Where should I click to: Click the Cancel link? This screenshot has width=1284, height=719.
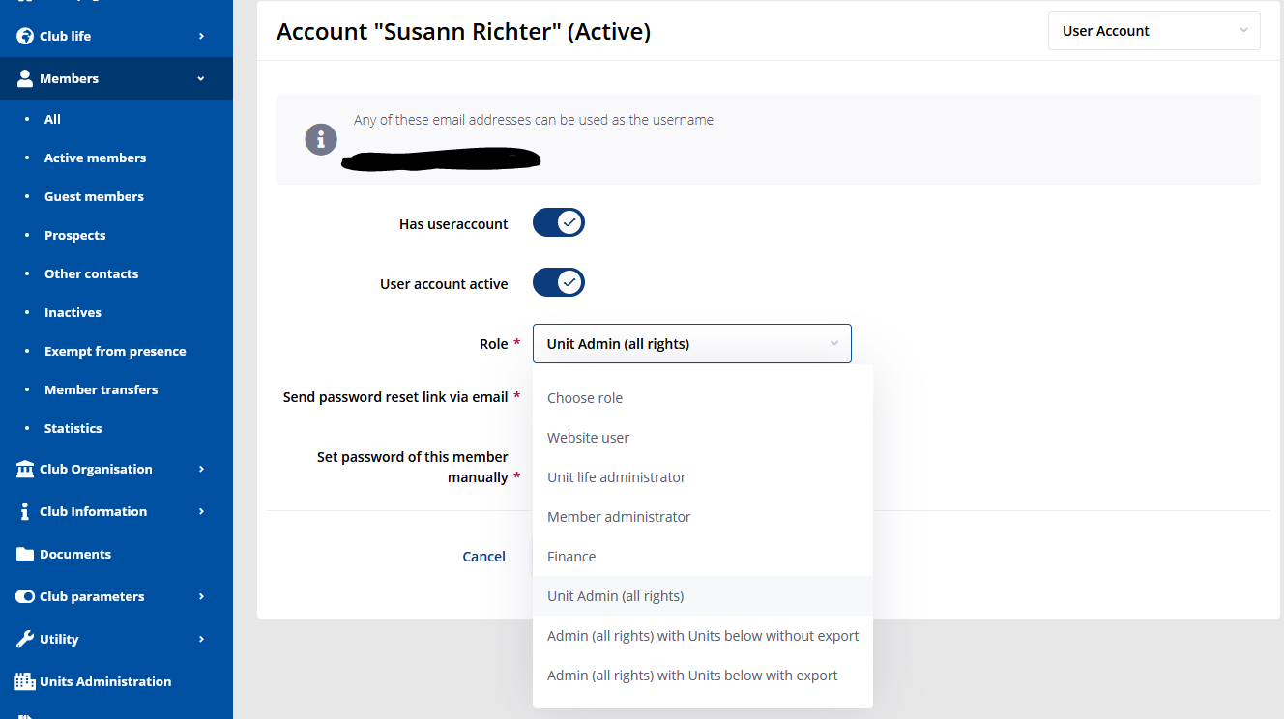pyautogui.click(x=483, y=557)
